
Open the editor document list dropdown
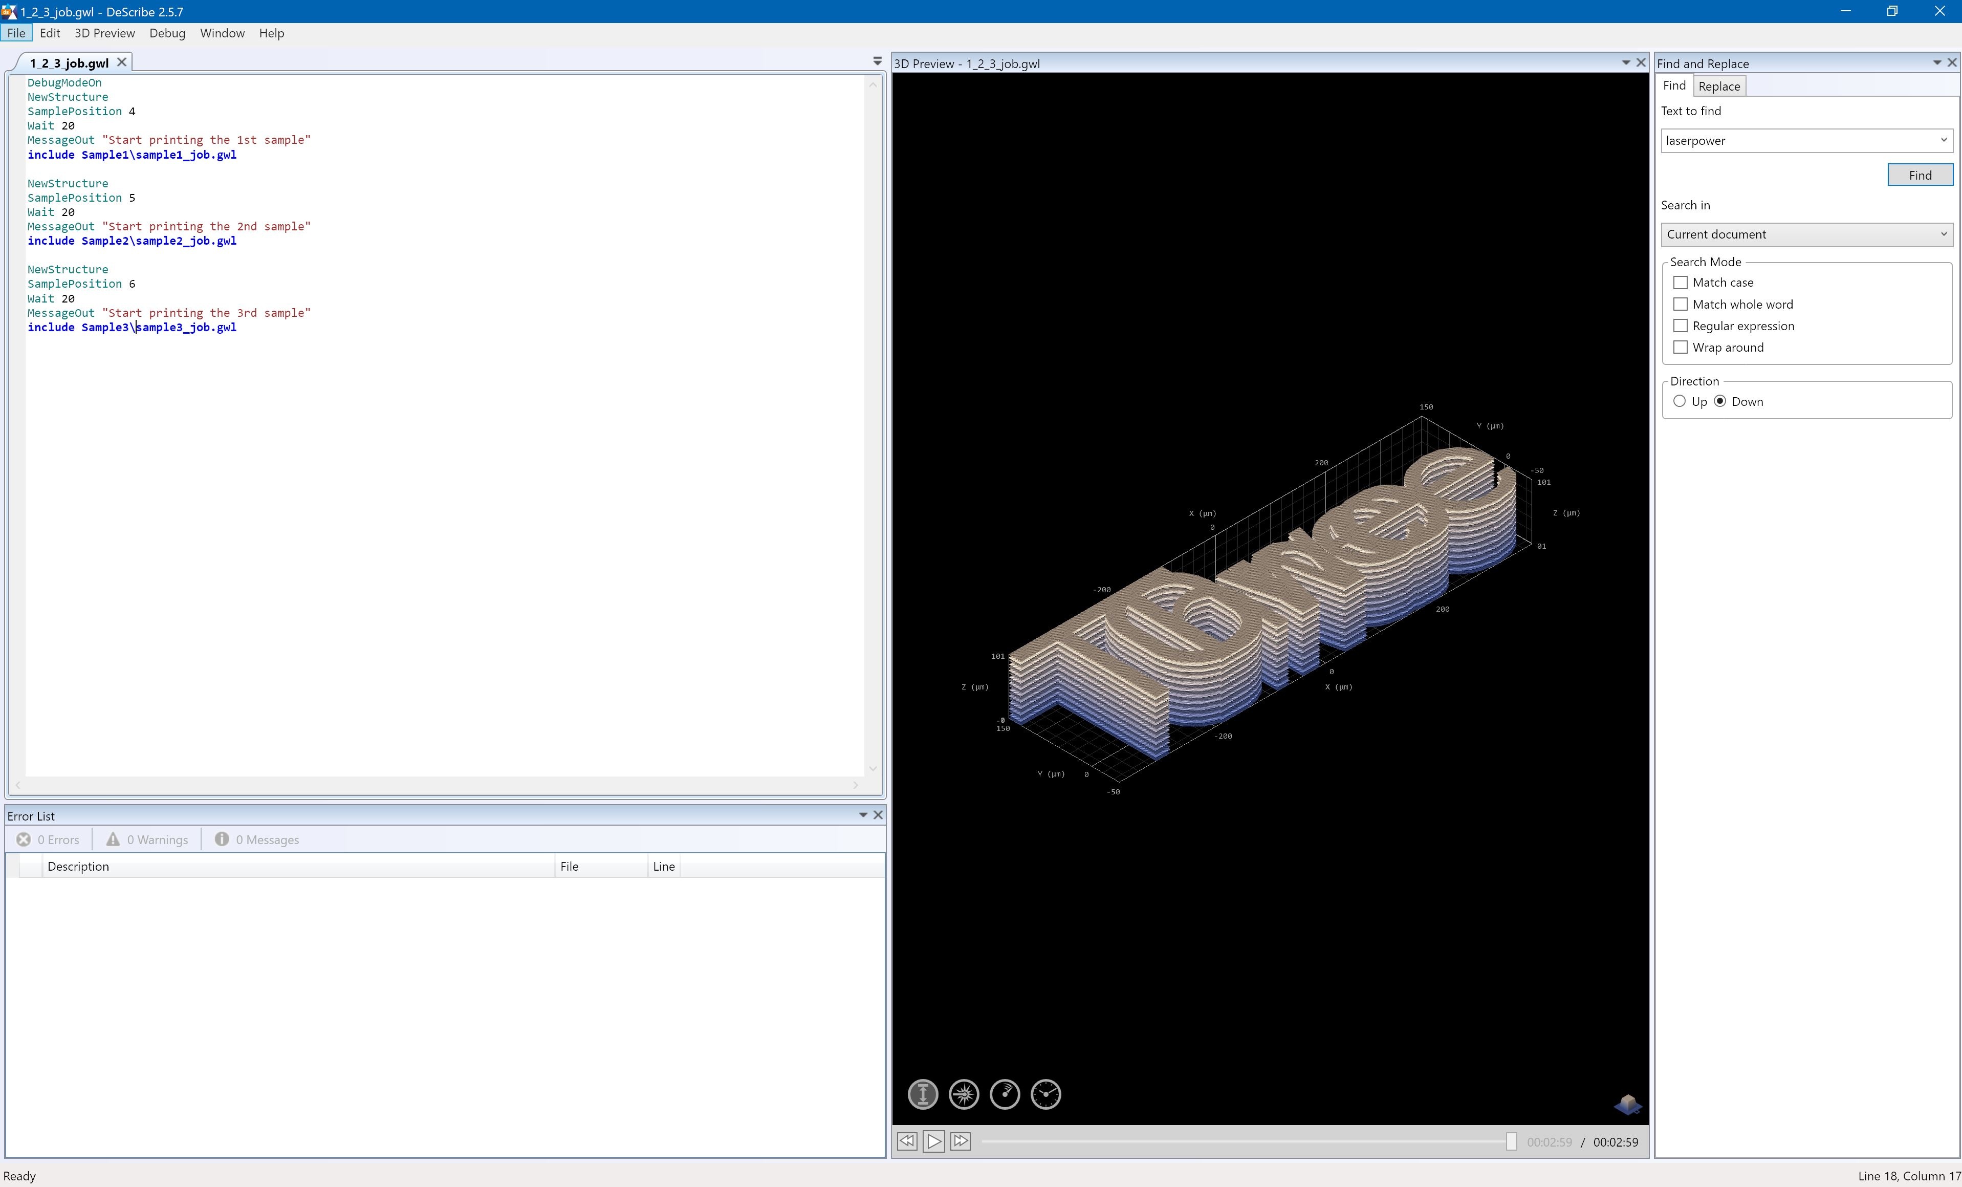[x=878, y=61]
